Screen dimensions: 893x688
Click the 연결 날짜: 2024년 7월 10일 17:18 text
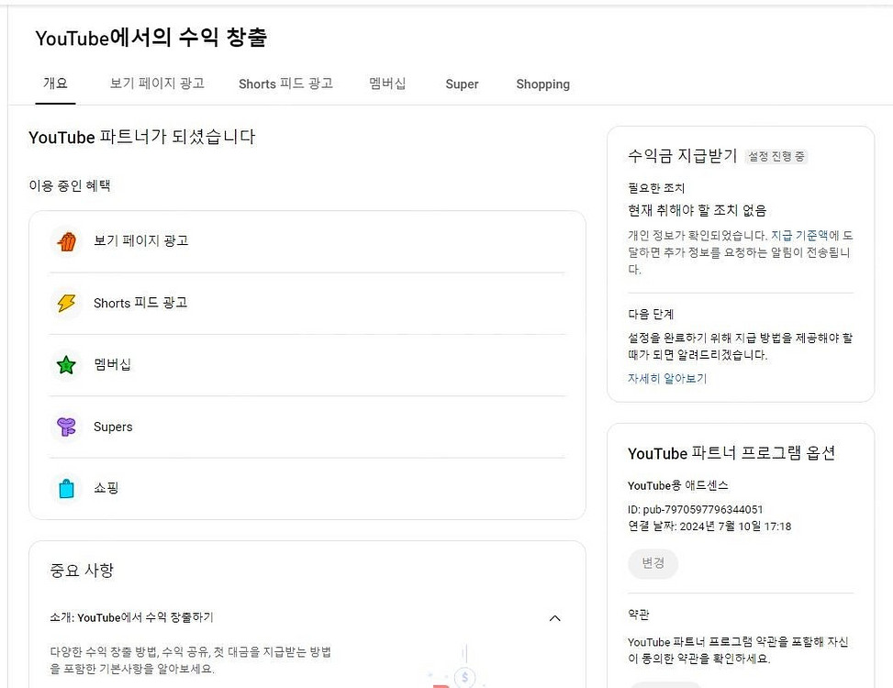(709, 527)
